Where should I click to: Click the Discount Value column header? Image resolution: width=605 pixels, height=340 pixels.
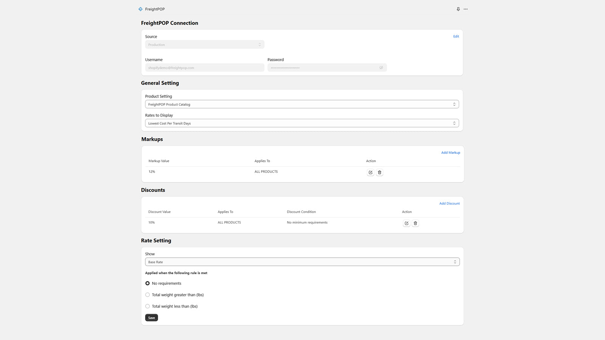point(159,212)
